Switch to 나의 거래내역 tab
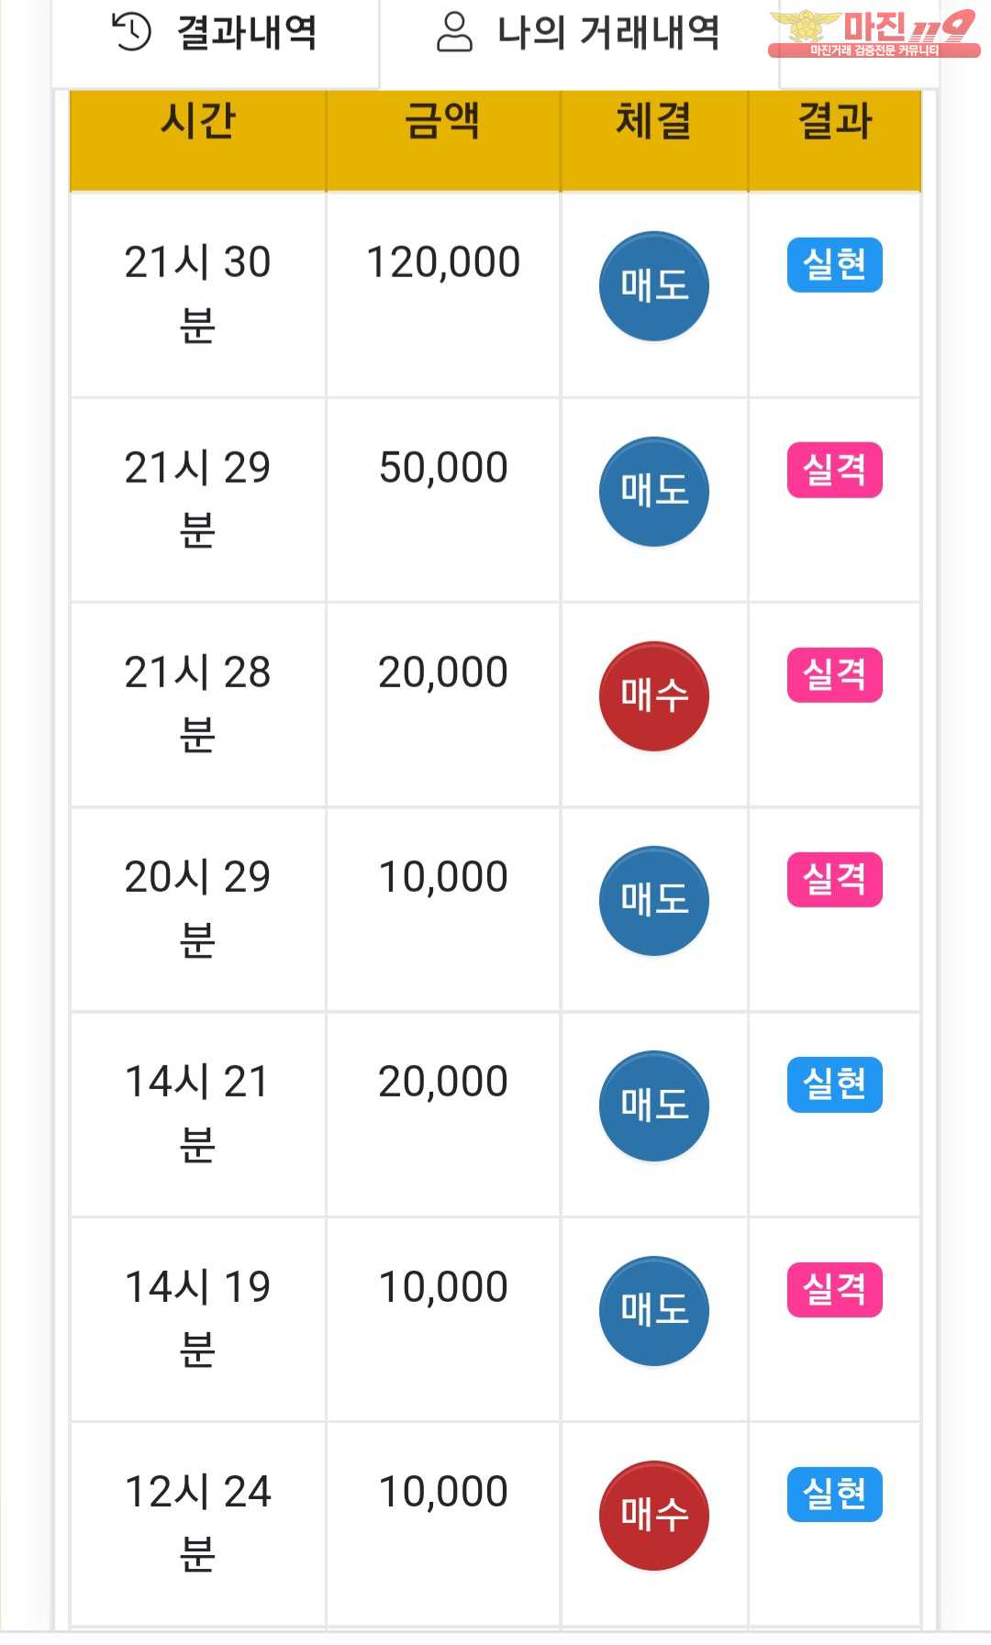Screen dimensions: 991x1645 tap(578, 35)
